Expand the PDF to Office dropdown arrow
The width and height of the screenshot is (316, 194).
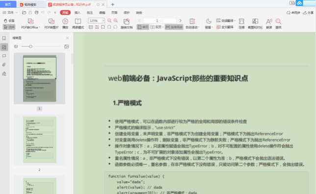pyautogui.click(x=39, y=27)
